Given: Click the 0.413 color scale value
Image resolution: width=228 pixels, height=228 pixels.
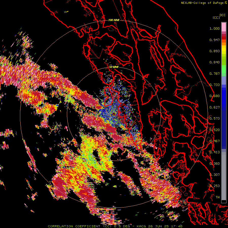Looking at the screenshot, I should click(215, 152).
